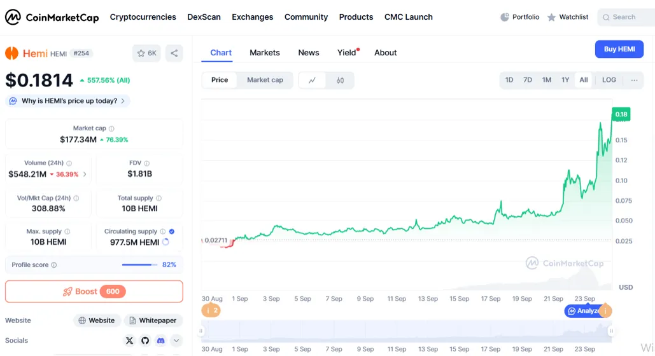Expand more socials dropdown chevron

click(176, 341)
